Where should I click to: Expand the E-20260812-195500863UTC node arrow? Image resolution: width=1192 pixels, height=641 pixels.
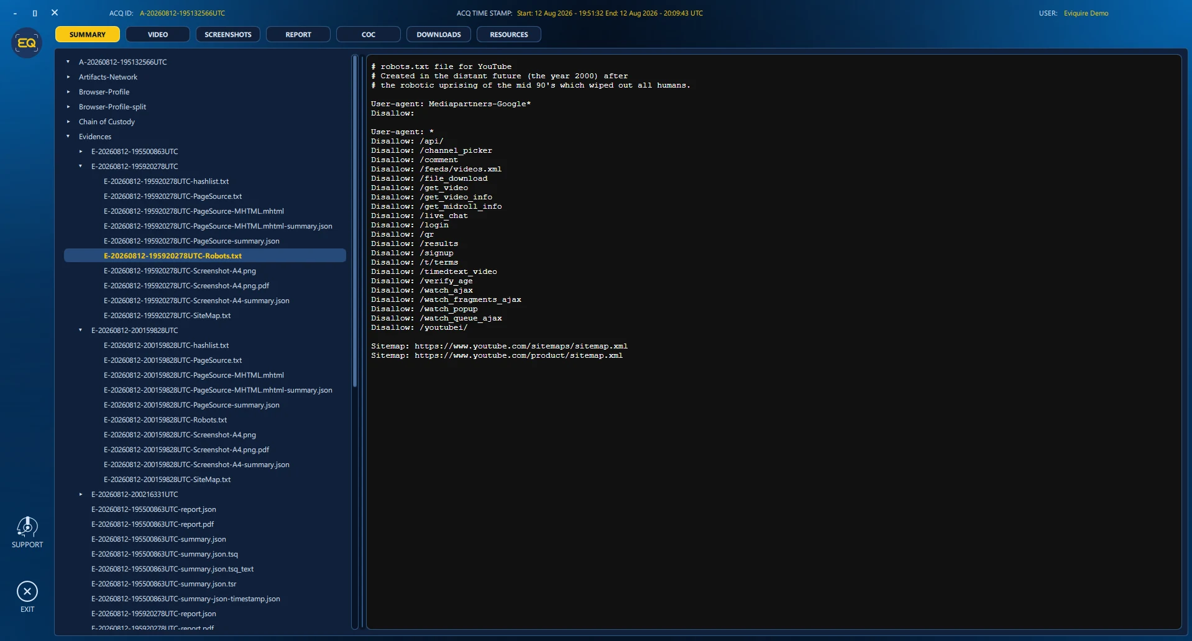point(81,152)
